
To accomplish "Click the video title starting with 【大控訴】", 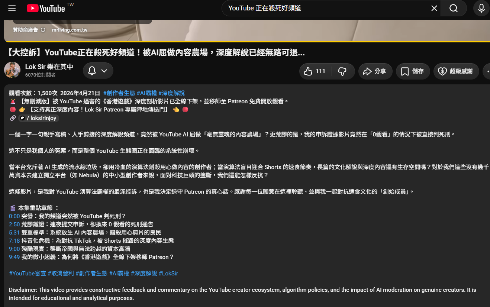I will pos(155,52).
